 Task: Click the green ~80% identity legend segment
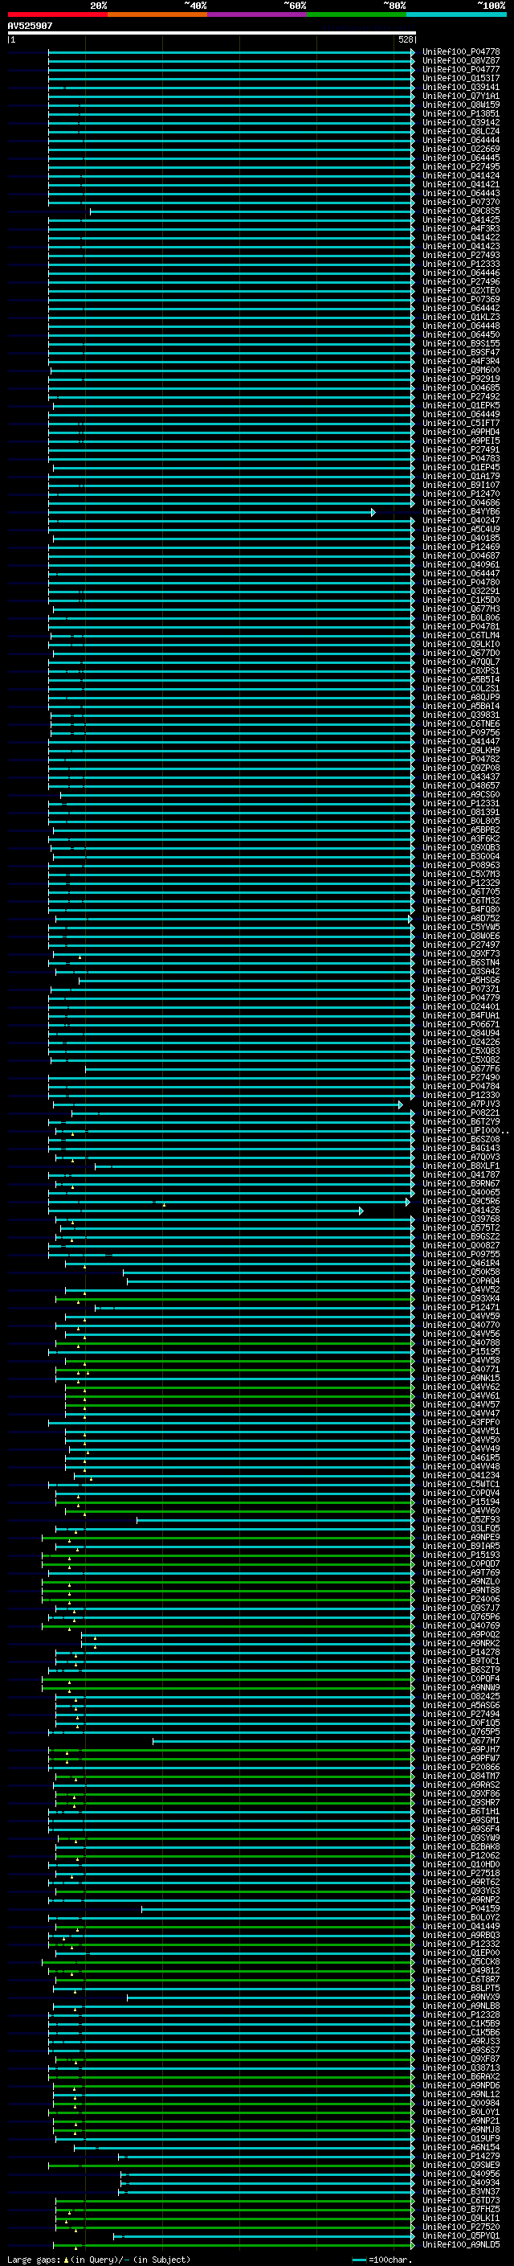(x=356, y=15)
